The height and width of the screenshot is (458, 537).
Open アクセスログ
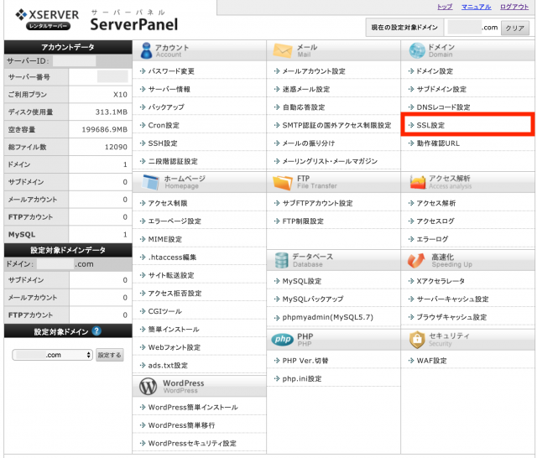coord(435,221)
